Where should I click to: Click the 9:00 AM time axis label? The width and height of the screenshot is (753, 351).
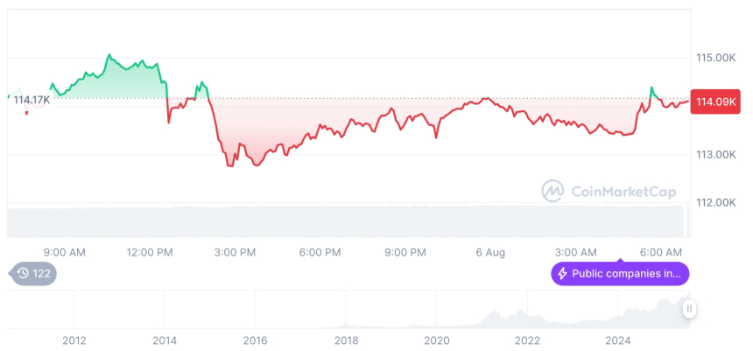(x=64, y=252)
